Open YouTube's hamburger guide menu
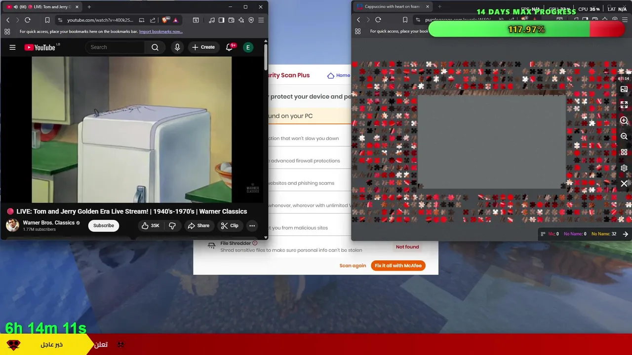Screen dimensions: 632x355 point(12,47)
